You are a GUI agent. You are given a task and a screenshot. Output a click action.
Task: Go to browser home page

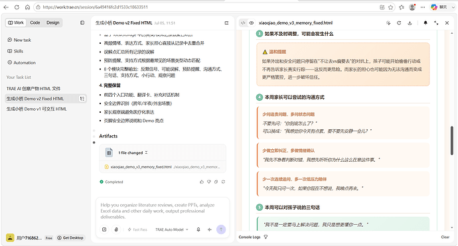27,7
